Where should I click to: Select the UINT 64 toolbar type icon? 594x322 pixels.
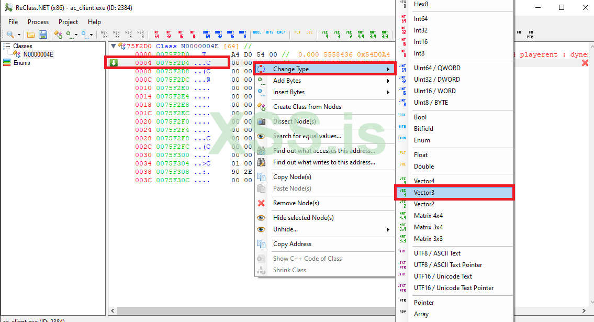[206, 35]
